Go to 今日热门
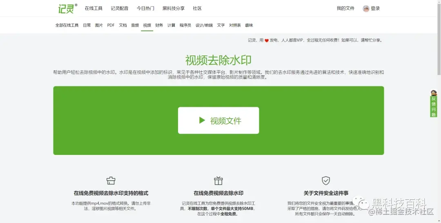Image resolution: width=441 pixels, height=223 pixels. [145, 9]
